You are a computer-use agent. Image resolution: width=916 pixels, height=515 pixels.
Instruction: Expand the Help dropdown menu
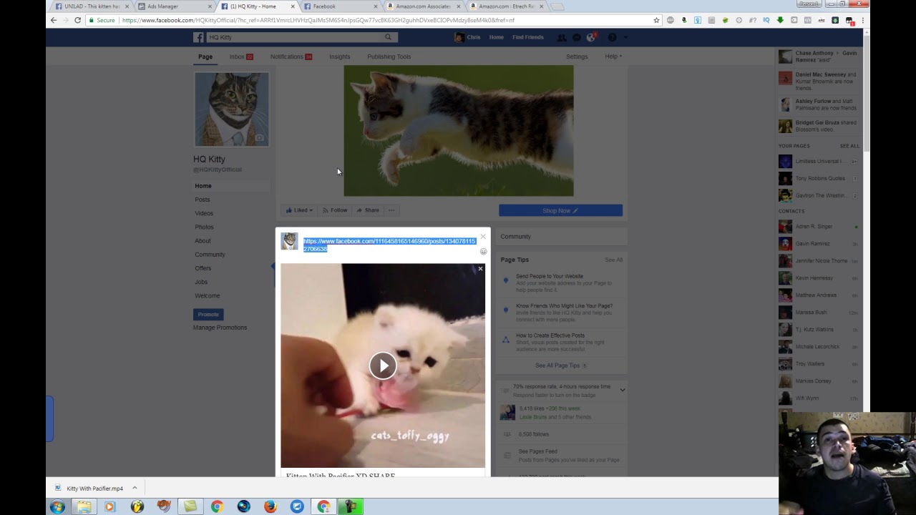(x=613, y=57)
